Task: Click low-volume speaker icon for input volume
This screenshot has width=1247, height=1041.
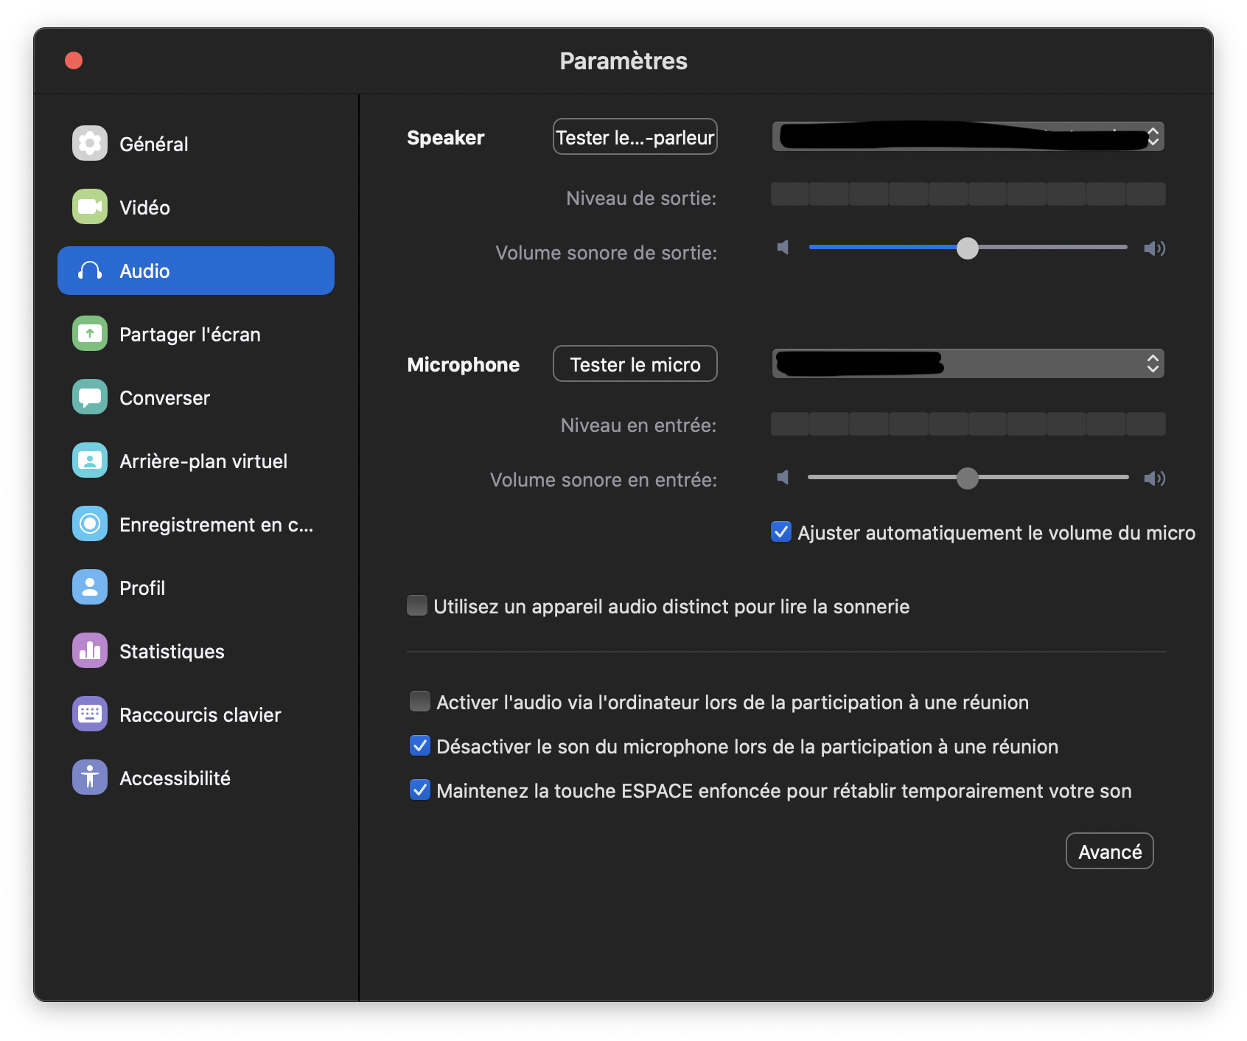Action: coord(783,478)
